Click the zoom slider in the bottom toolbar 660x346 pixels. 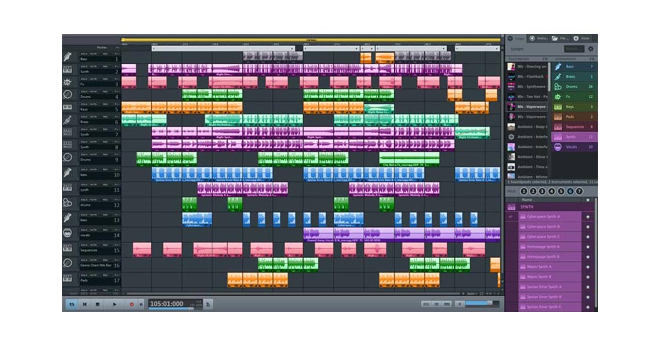point(482,303)
